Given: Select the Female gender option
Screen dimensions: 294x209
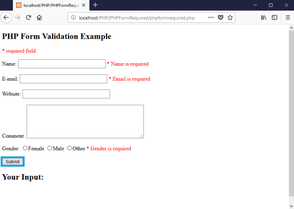Looking at the screenshot, I should 25,148.
